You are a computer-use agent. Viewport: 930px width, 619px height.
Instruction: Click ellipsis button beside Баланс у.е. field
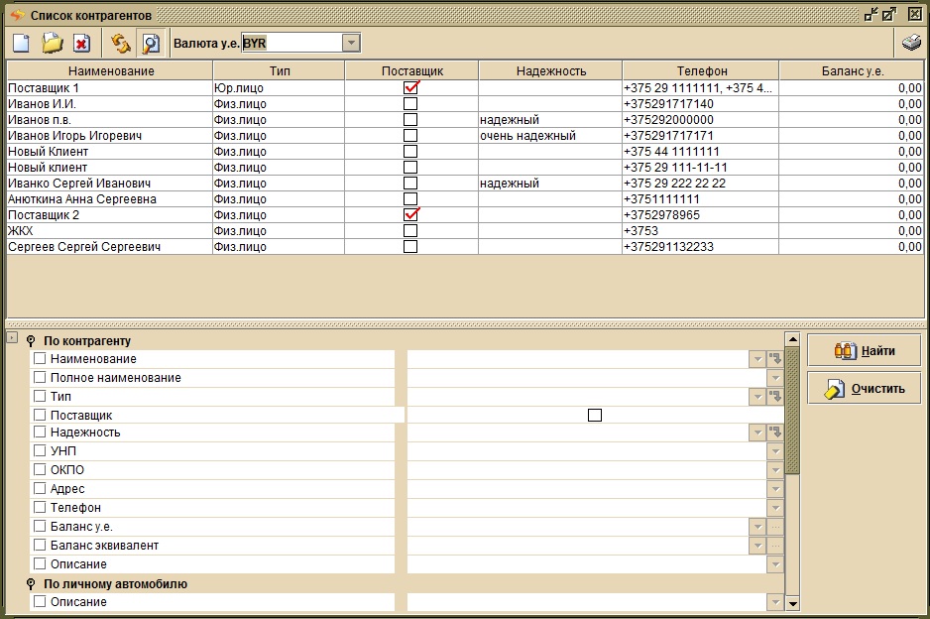[774, 527]
